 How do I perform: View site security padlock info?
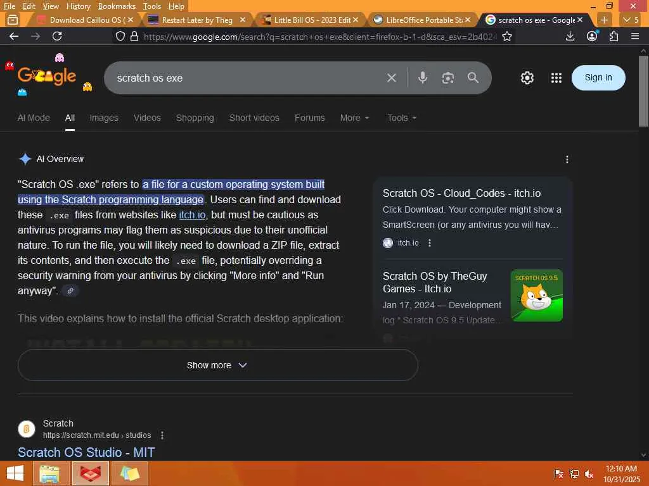[134, 36]
